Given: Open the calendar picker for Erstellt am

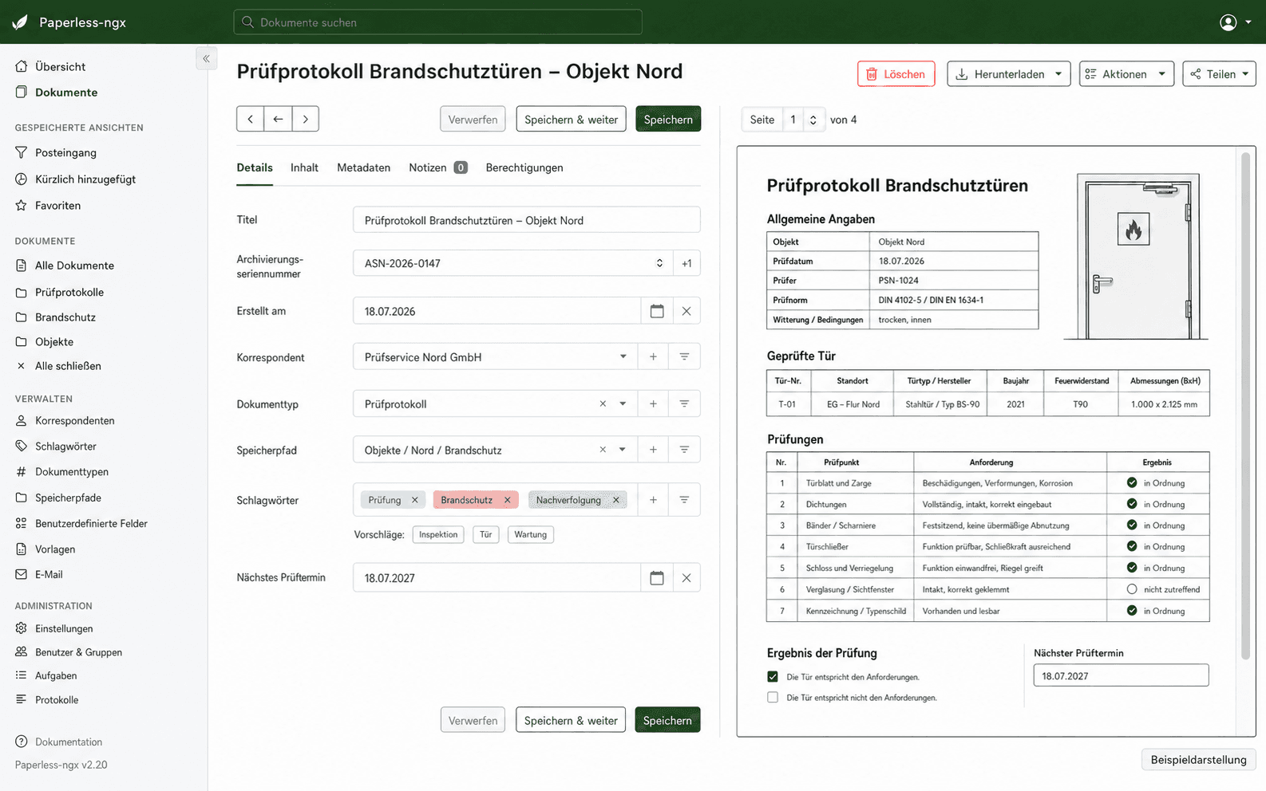Looking at the screenshot, I should (x=657, y=311).
